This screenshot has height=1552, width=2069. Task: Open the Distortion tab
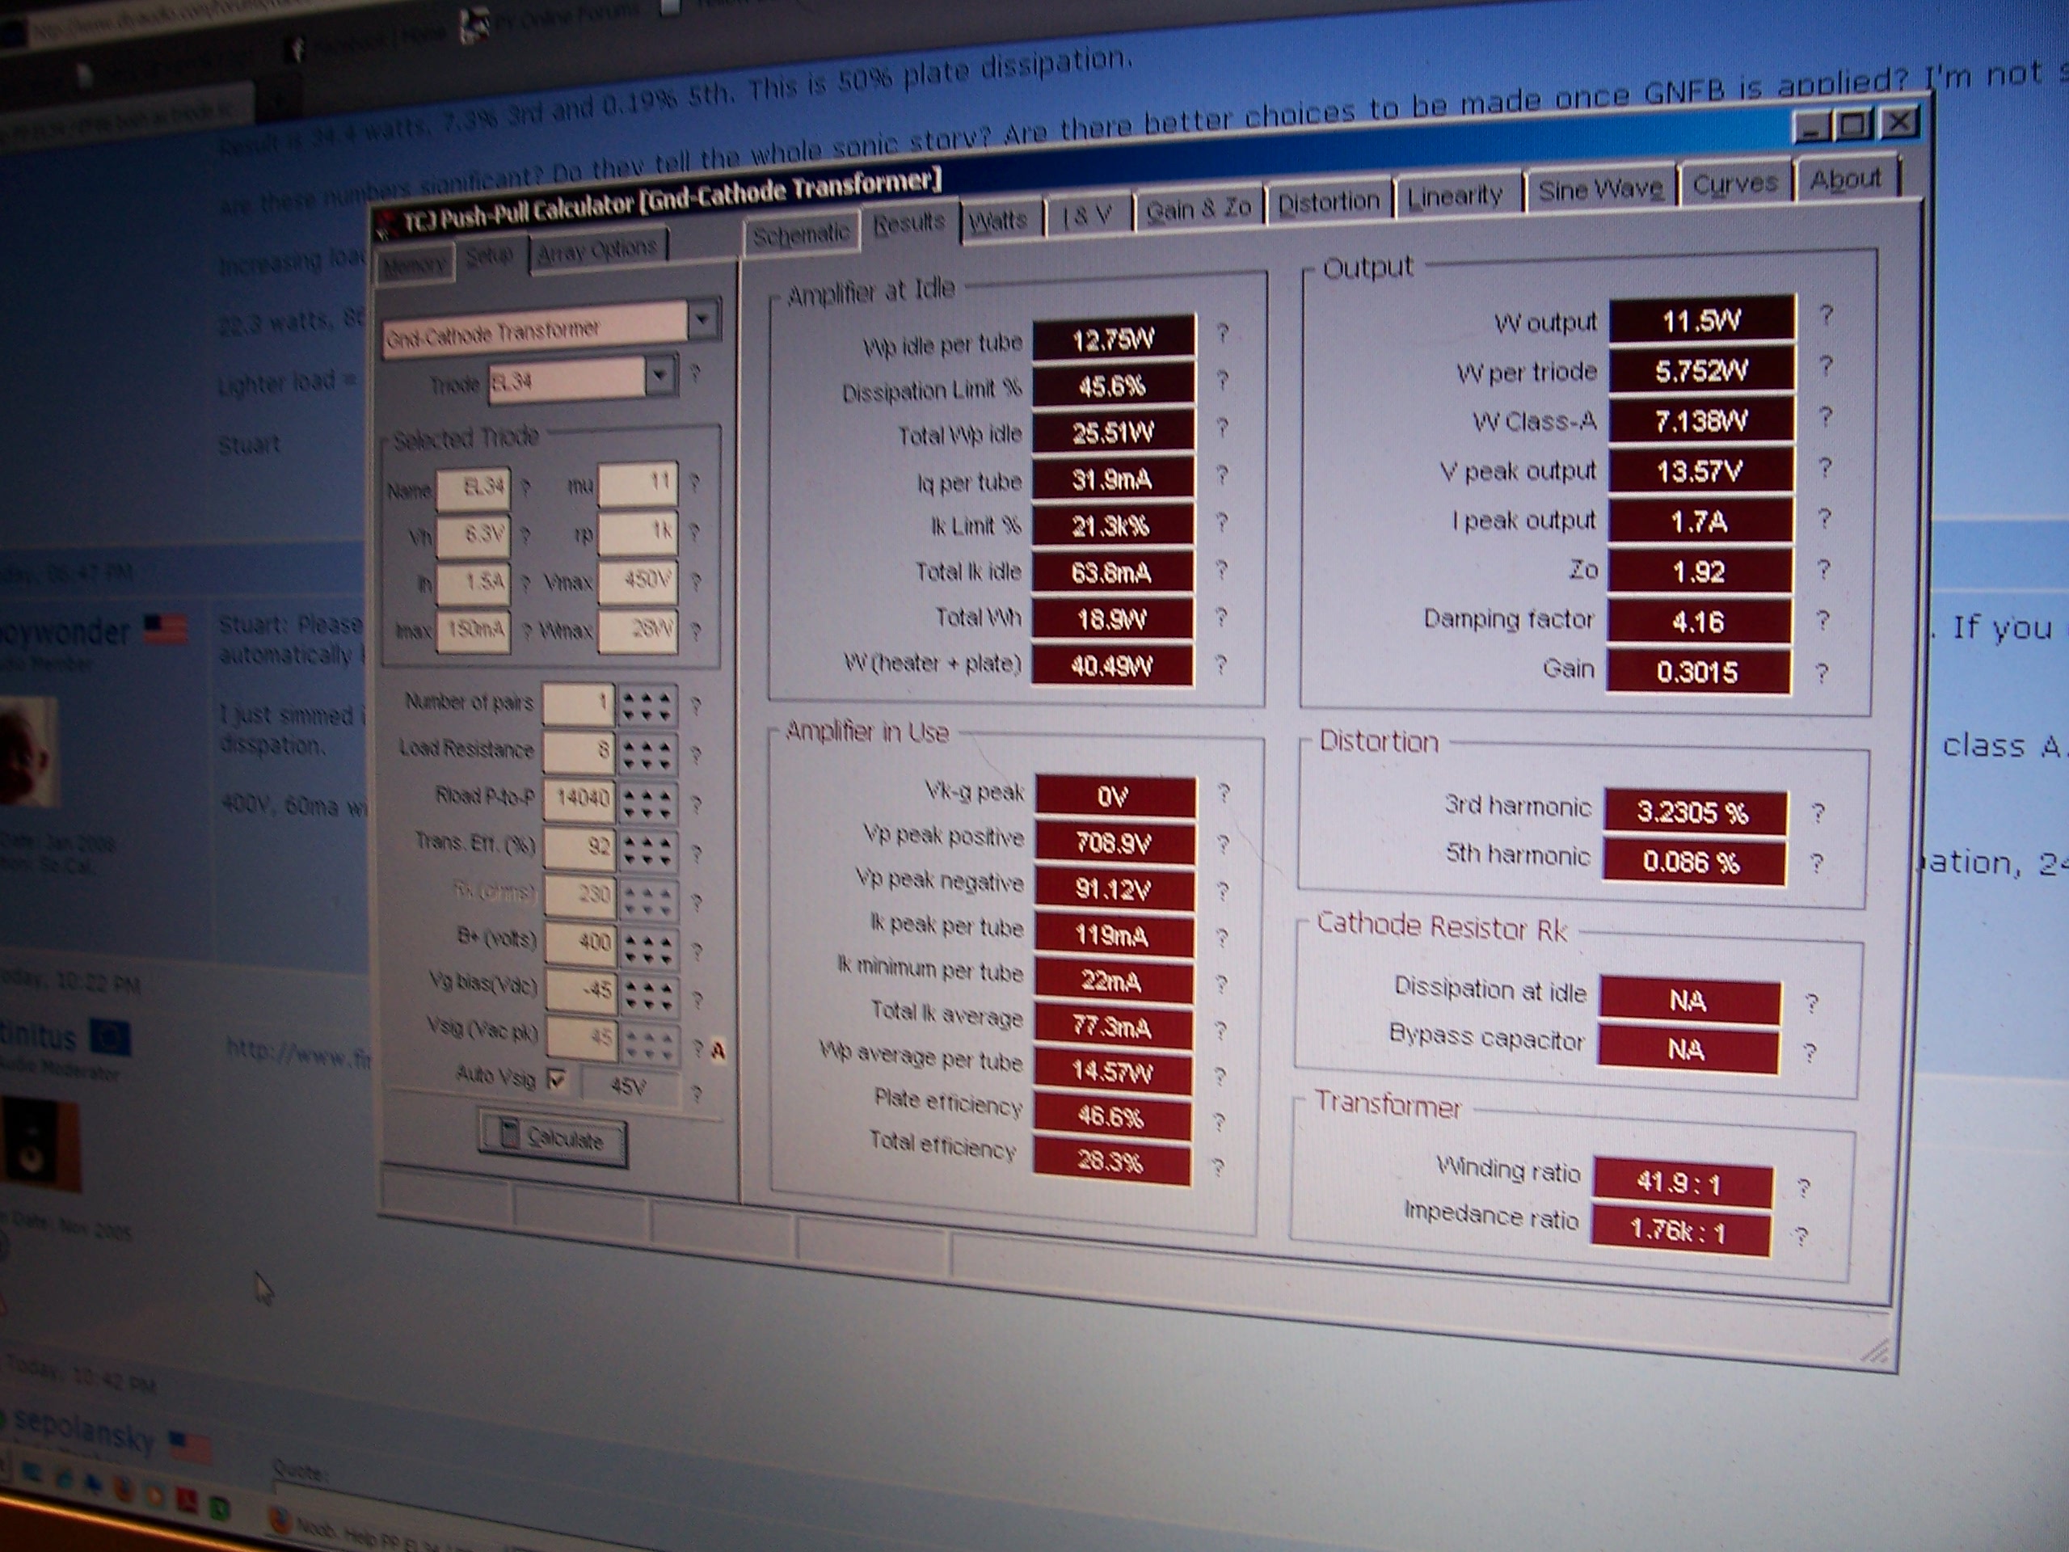point(1329,203)
